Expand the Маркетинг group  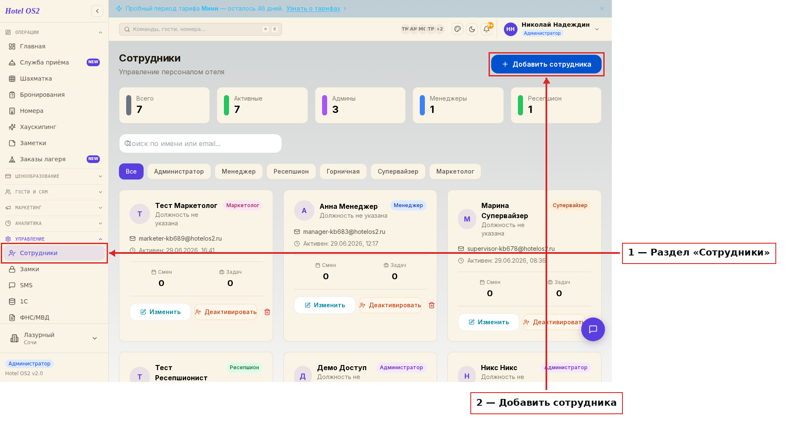tap(54, 208)
